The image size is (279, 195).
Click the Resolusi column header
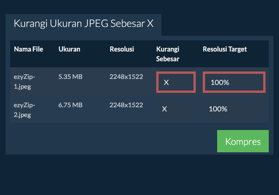[x=122, y=49]
